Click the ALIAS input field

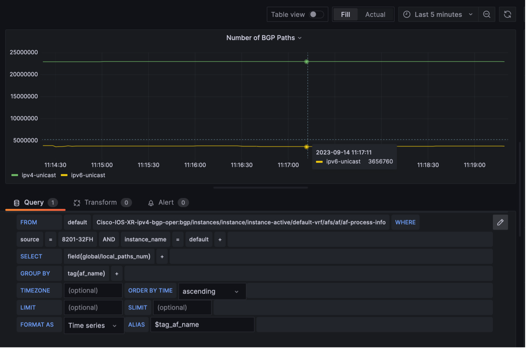tap(202, 325)
